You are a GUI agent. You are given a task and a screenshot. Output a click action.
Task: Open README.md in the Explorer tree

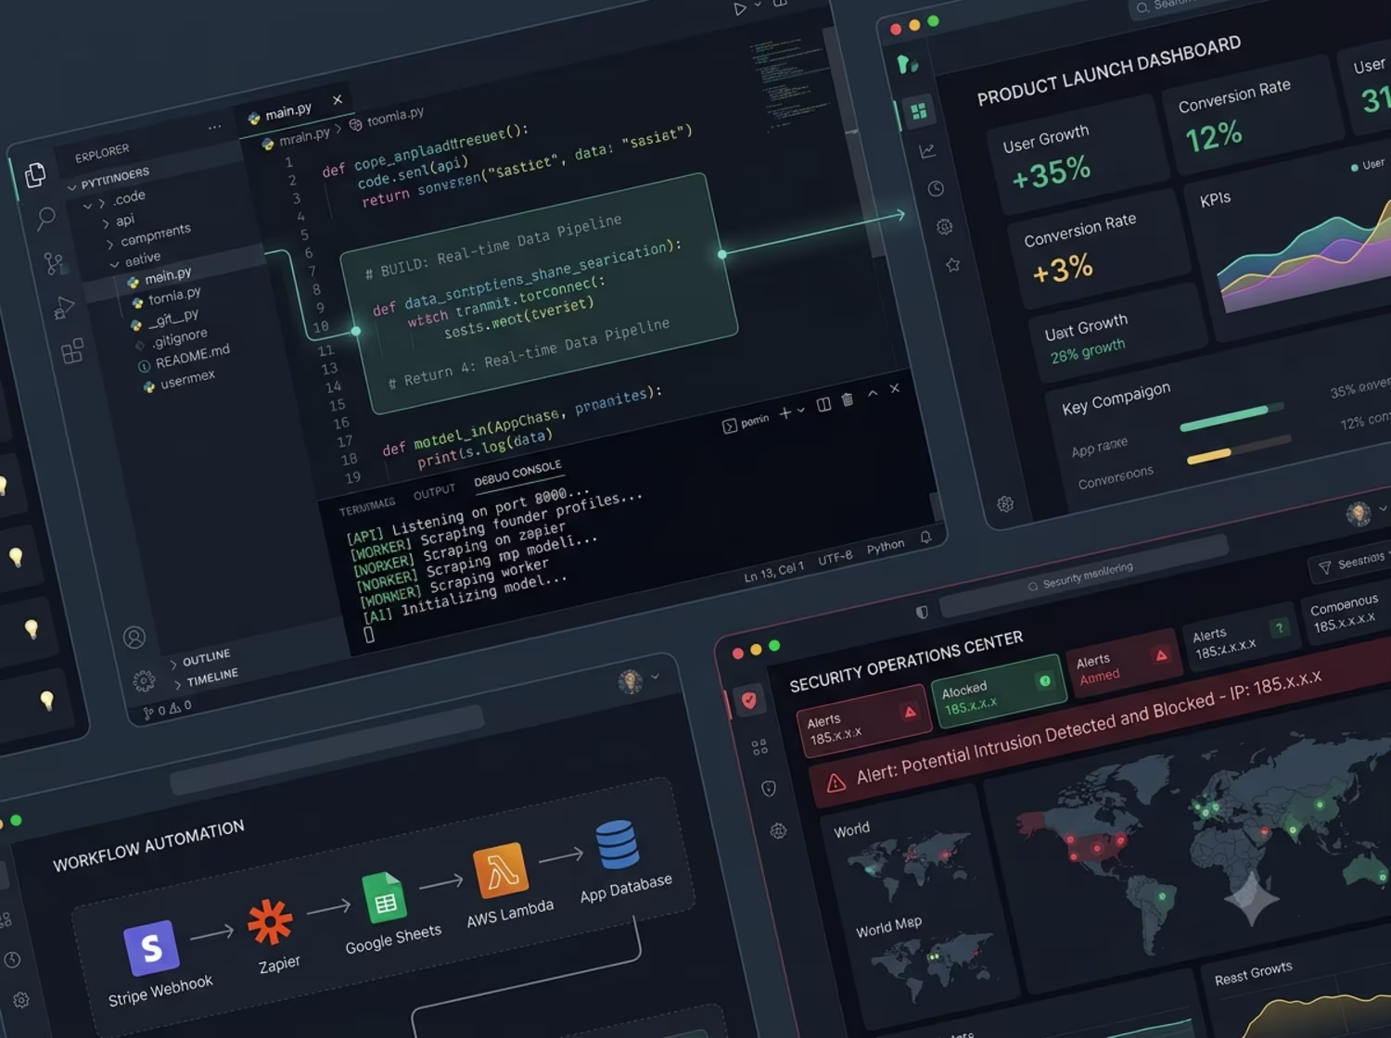tap(191, 356)
